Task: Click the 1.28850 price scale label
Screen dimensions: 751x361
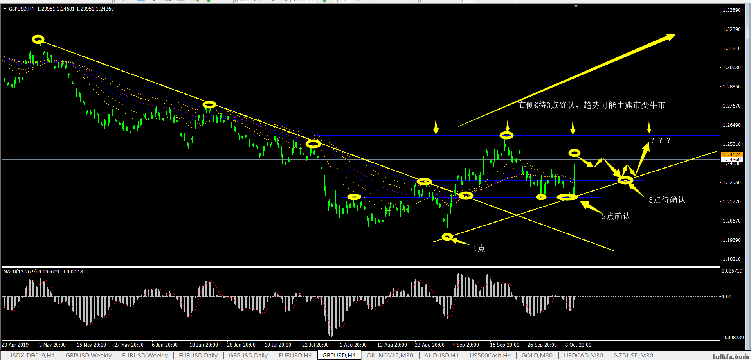Action: [731, 86]
